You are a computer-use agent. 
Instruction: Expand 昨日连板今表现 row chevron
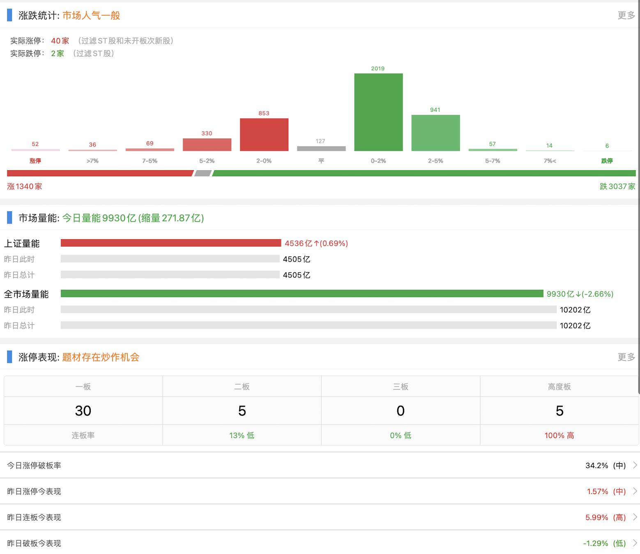pos(635,517)
